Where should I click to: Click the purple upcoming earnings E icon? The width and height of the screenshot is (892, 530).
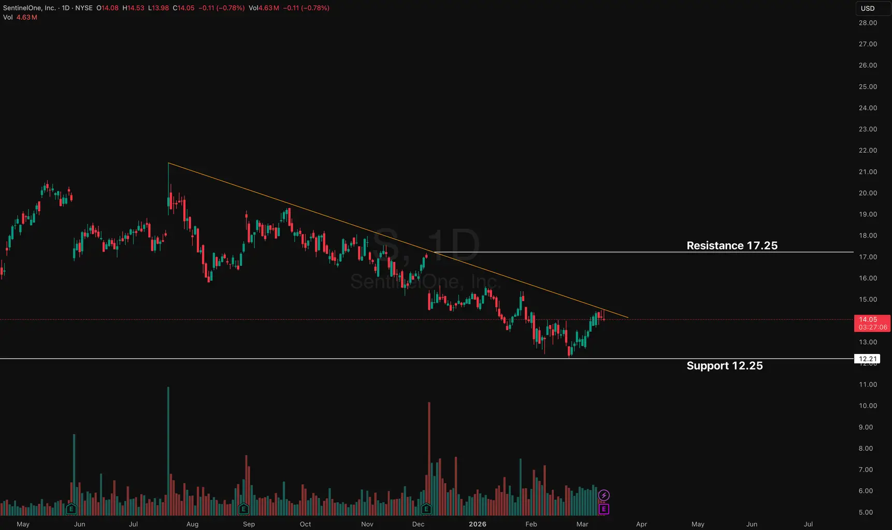(x=603, y=509)
